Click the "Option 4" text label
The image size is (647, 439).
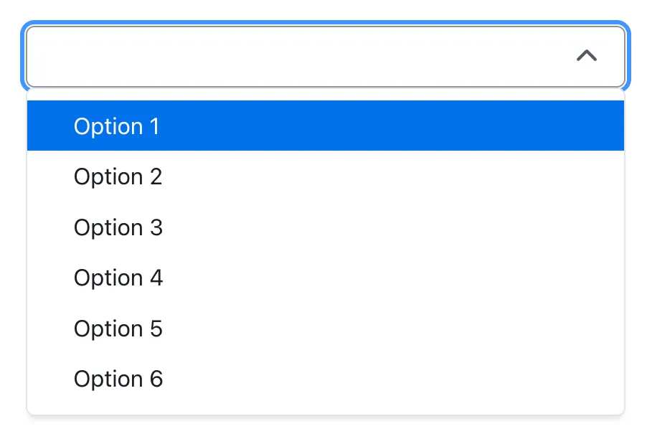118,278
